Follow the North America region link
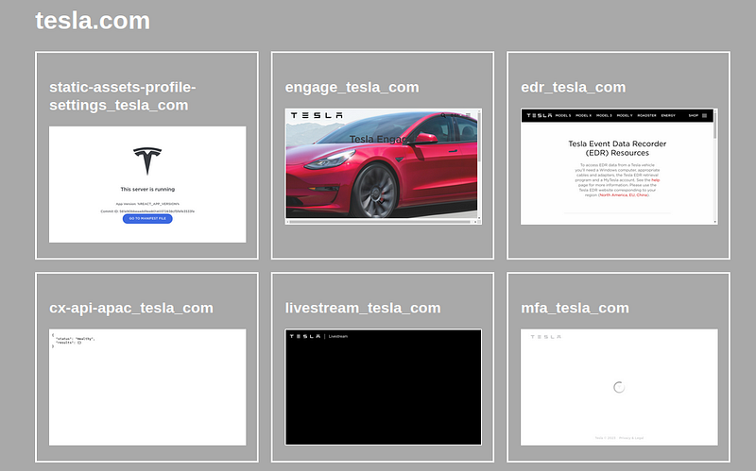The width and height of the screenshot is (756, 471). [615, 195]
